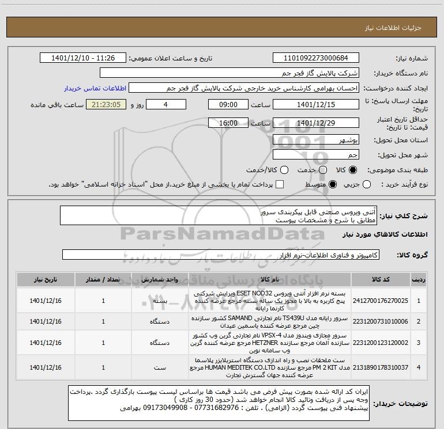Click the announcement date field 1401/12/10 - 11:26

[x=83, y=58]
